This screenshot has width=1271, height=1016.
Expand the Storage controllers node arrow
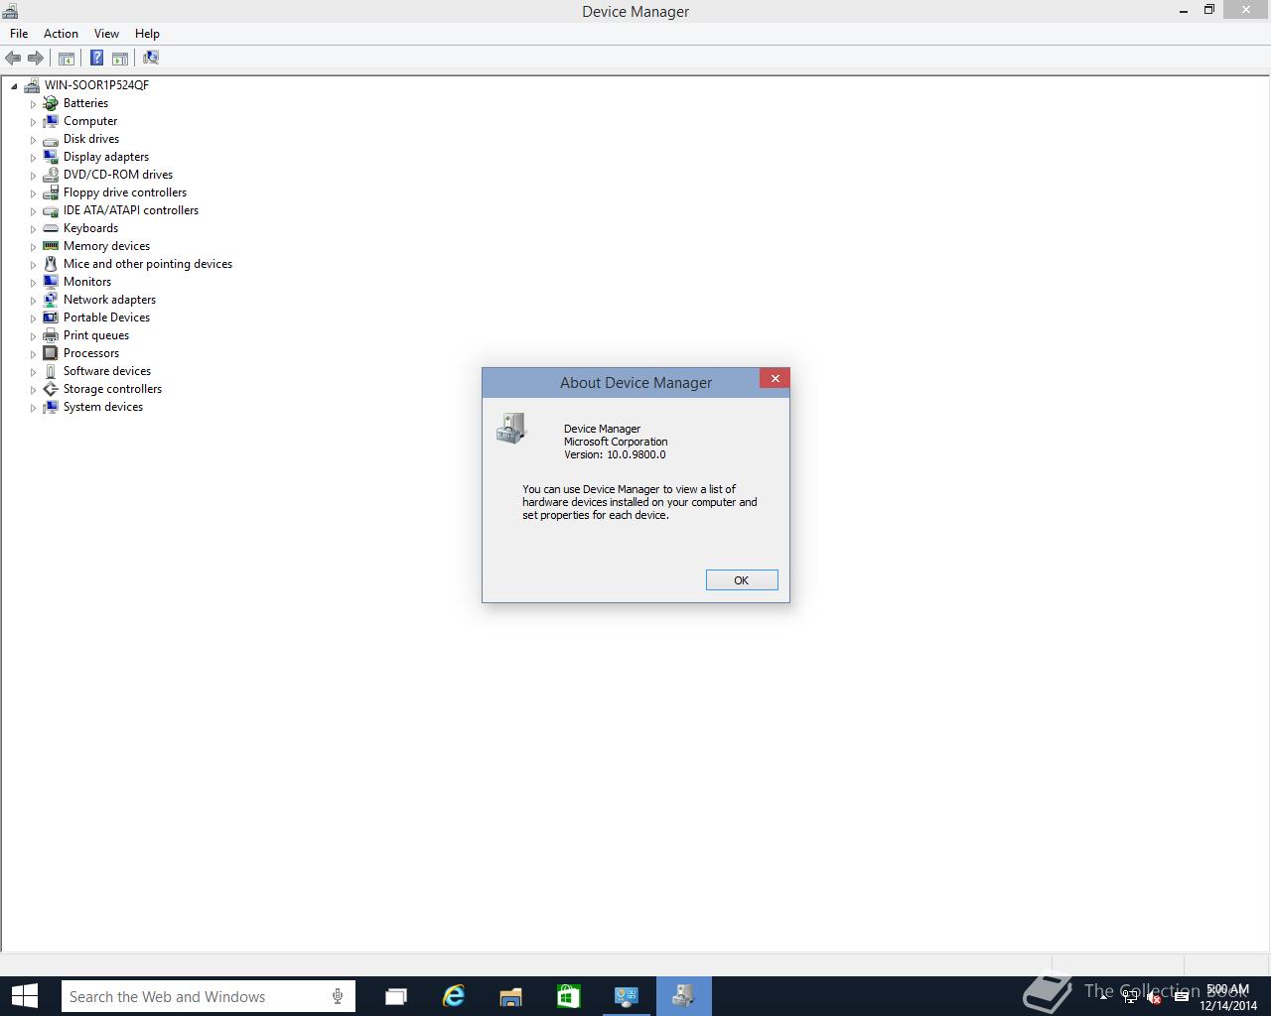(33, 390)
